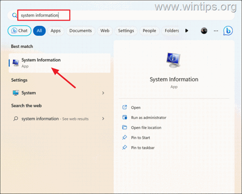The width and height of the screenshot is (242, 194).
Task: Expand the web results chevron
Action: [x=103, y=119]
